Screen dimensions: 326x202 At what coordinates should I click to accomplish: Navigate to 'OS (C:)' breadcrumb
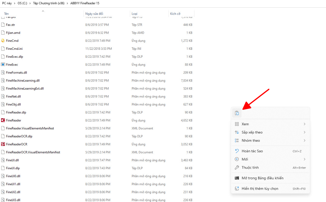pyautogui.click(x=23, y=3)
